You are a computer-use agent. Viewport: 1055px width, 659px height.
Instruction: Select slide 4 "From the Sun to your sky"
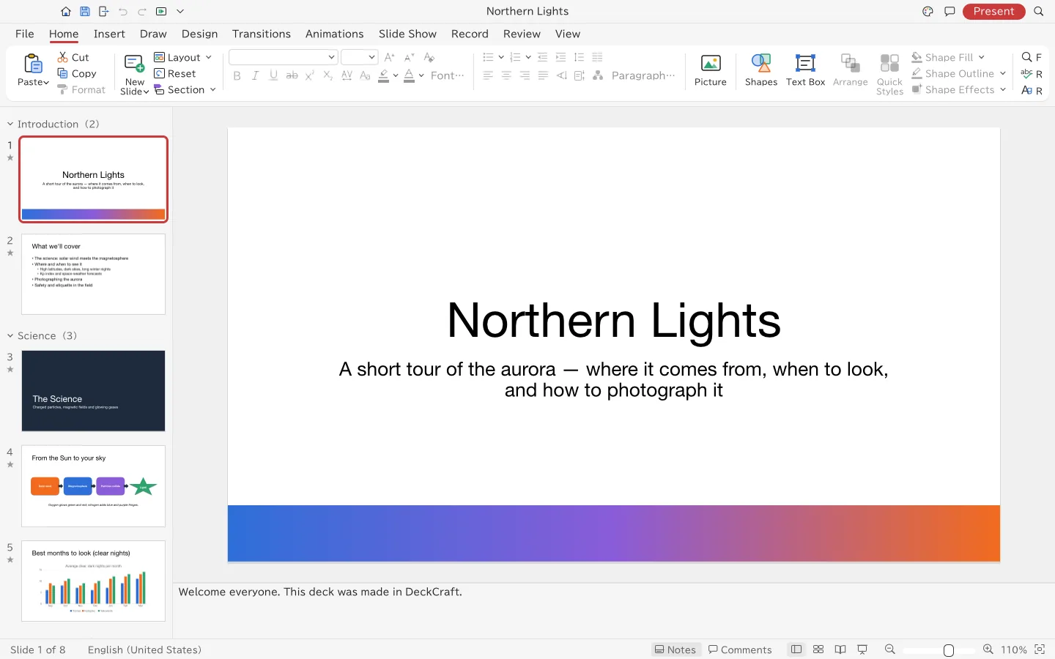click(93, 485)
